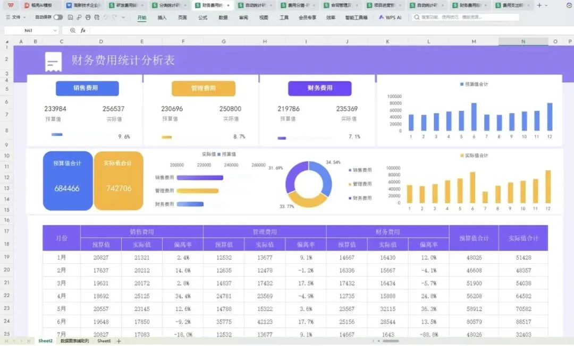Click the fx insert function icon
The image size is (574, 346).
coord(83,30)
